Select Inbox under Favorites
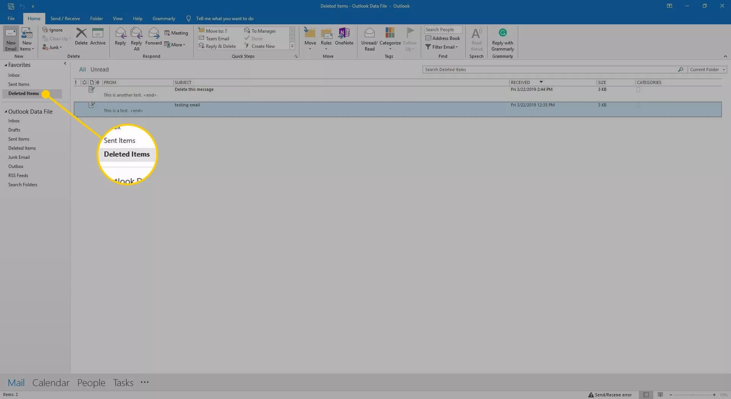This screenshot has height=399, width=731. coord(14,75)
